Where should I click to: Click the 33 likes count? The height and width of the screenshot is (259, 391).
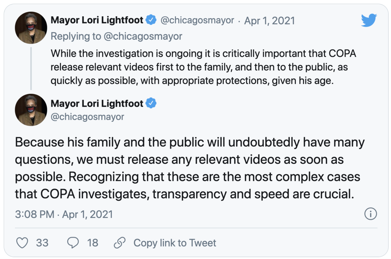42,243
